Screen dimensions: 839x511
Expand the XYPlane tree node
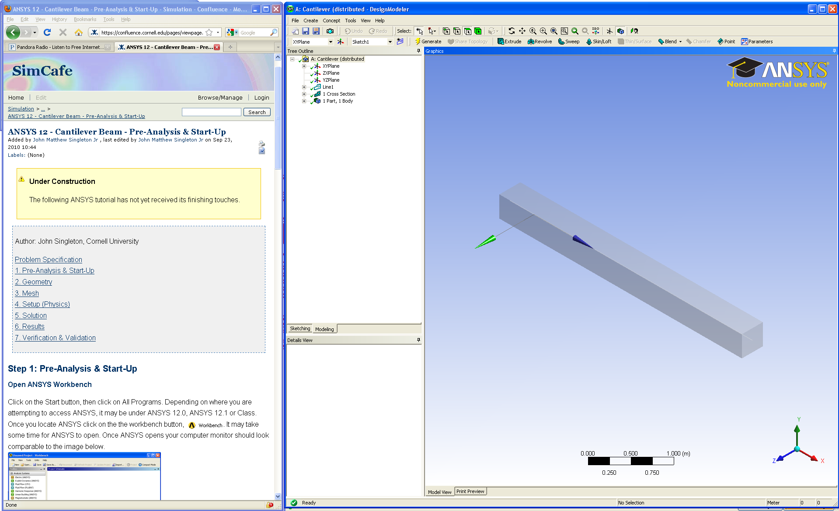click(x=304, y=66)
